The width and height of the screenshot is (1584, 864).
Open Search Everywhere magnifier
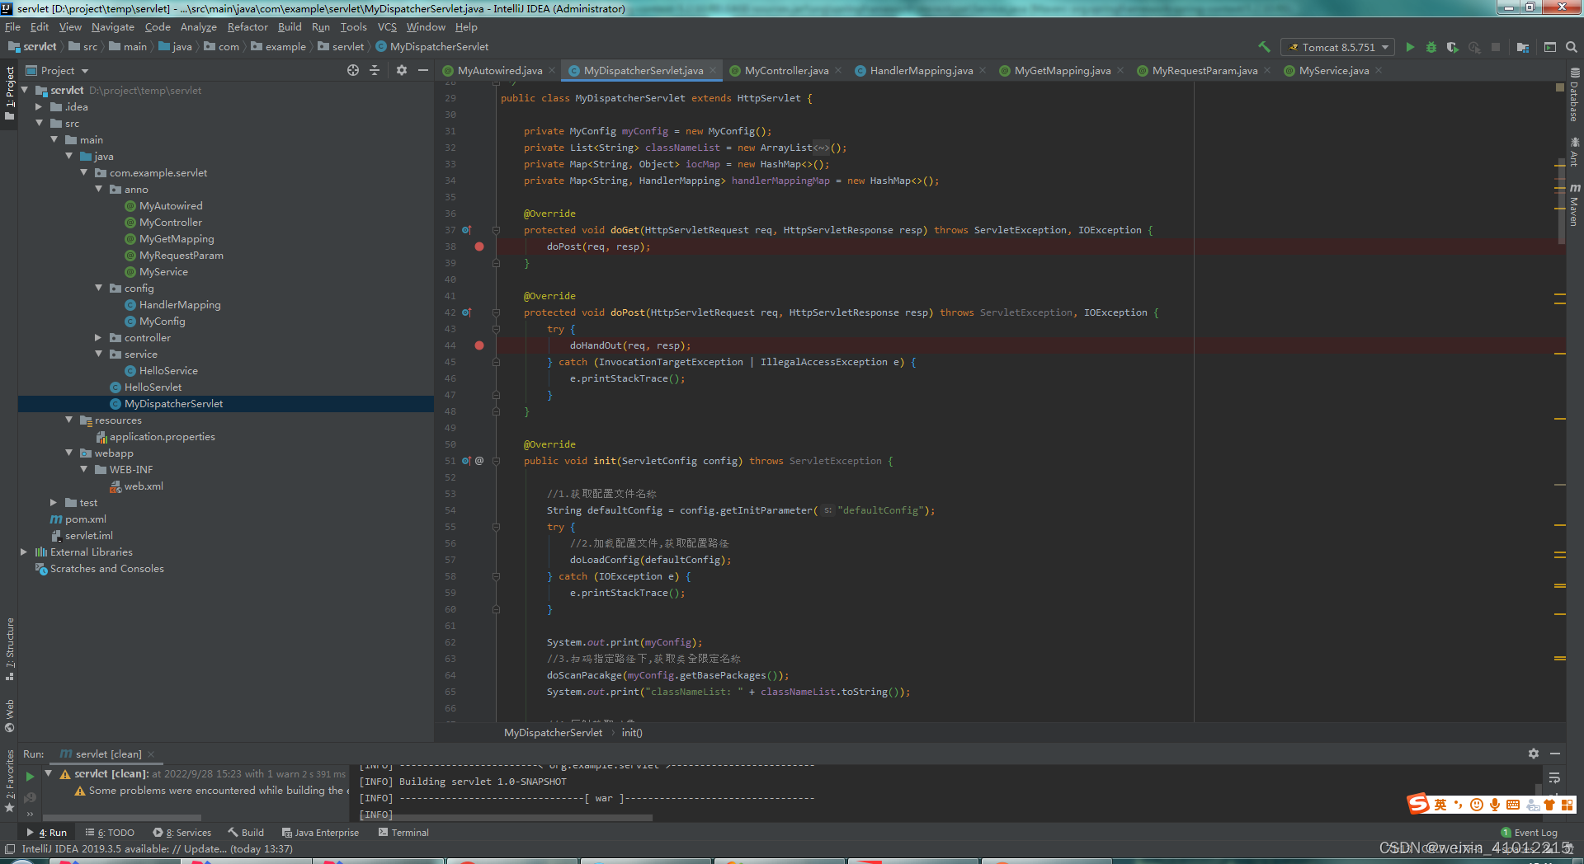pos(1572,47)
